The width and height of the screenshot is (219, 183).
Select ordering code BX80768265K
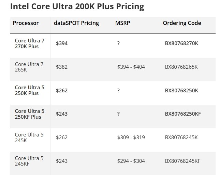(x=181, y=67)
